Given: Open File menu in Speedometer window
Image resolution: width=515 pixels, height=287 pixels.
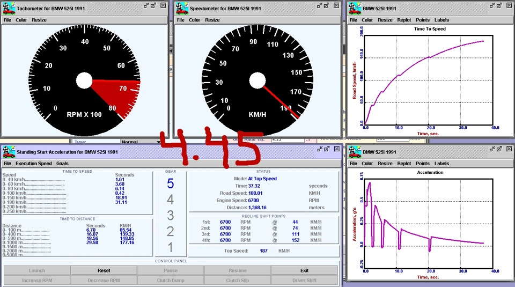Looking at the screenshot, I should click(181, 20).
